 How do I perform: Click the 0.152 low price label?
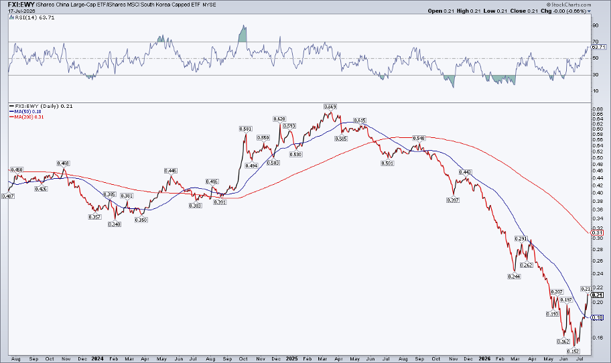pos(573,352)
